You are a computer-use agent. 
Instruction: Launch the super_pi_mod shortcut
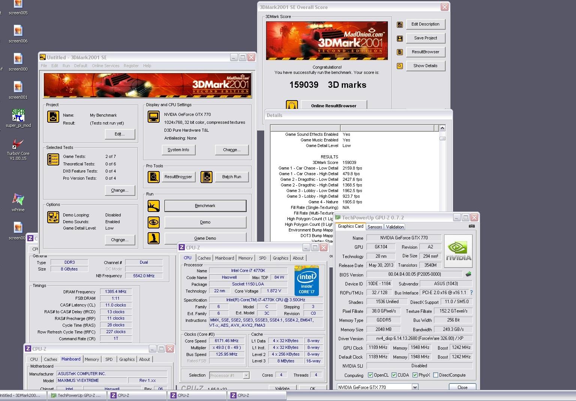(18, 118)
